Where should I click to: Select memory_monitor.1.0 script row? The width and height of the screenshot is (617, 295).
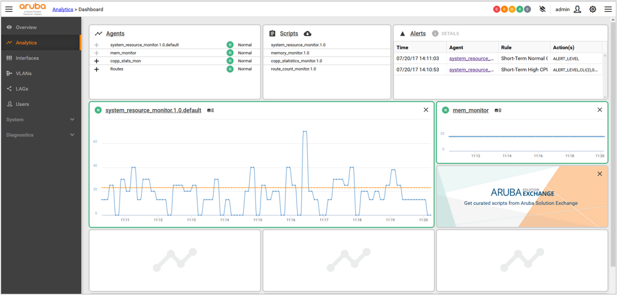pyautogui.click(x=326, y=53)
